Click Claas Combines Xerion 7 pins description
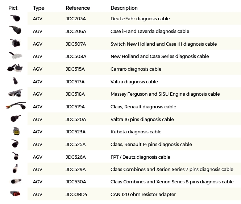 click(172, 169)
